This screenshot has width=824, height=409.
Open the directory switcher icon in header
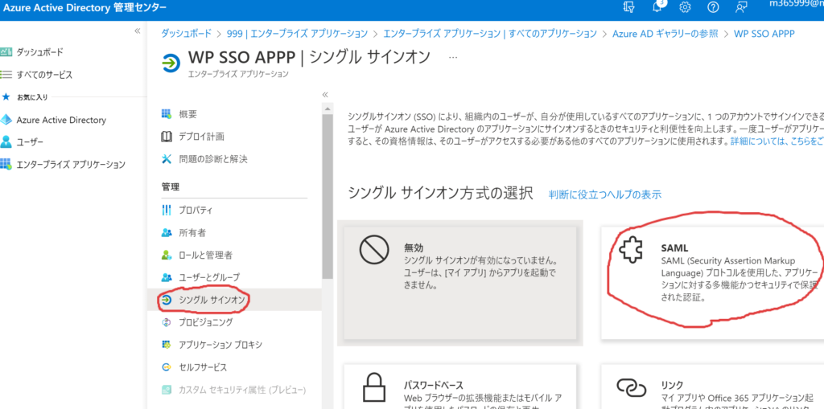[x=628, y=7]
